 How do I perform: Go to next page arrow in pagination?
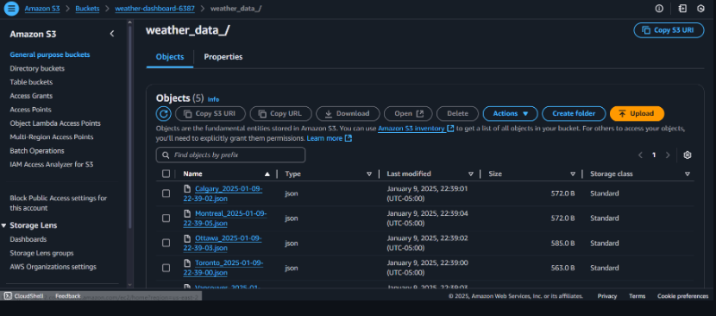tap(668, 155)
